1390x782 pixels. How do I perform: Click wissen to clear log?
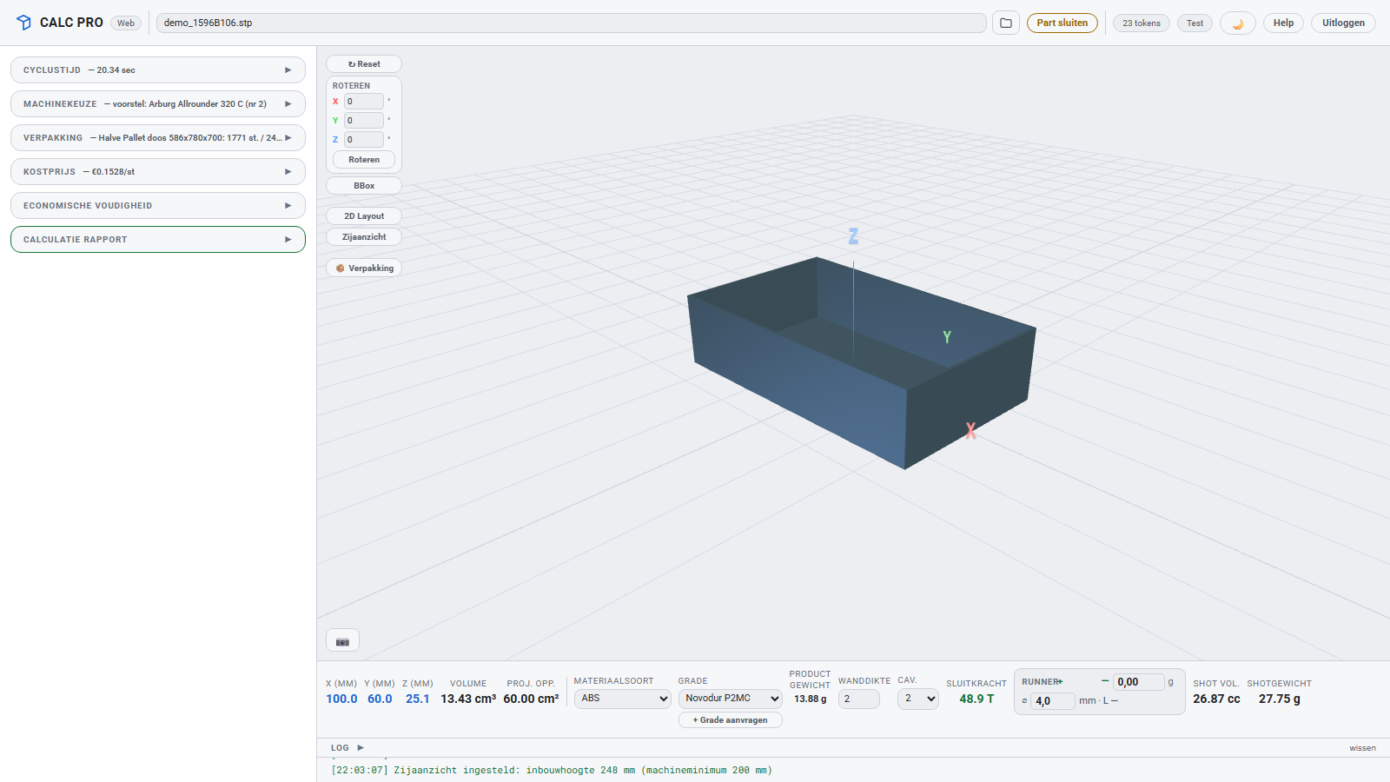[x=1362, y=748]
